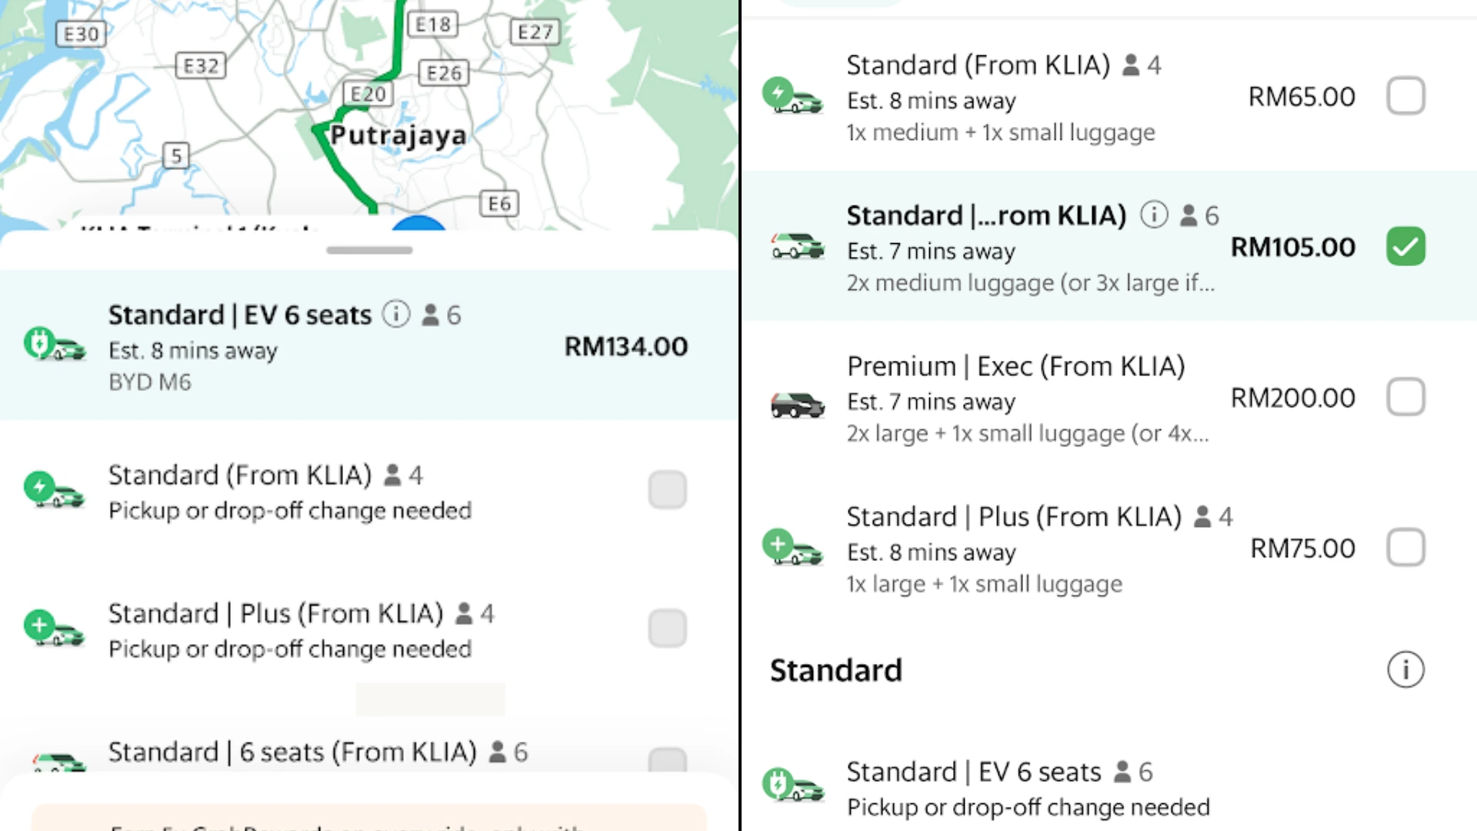
Task: Tap info icon beside Standard EV 6 seats
Action: 396,314
